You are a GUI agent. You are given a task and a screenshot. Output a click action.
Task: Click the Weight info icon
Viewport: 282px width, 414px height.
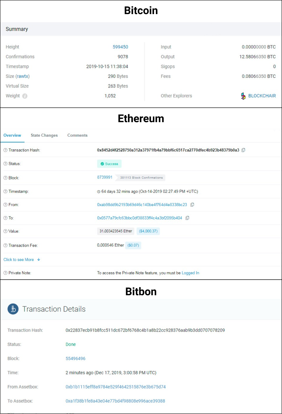25,96
